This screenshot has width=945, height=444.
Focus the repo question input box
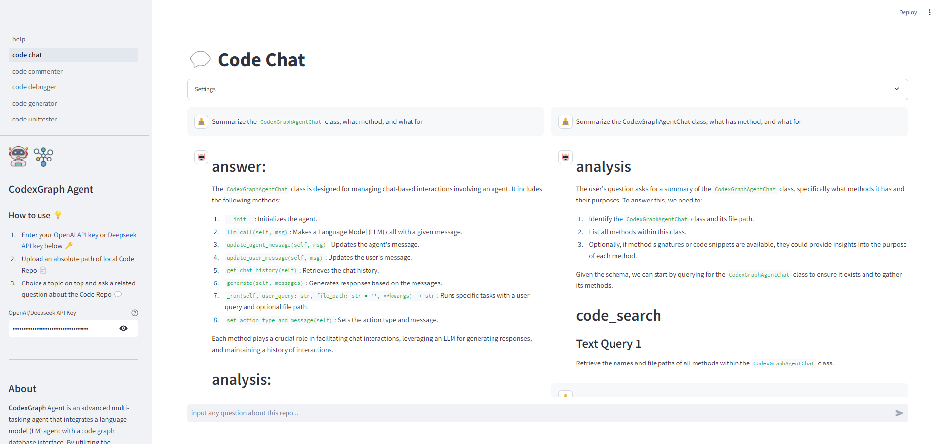pyautogui.click(x=538, y=413)
